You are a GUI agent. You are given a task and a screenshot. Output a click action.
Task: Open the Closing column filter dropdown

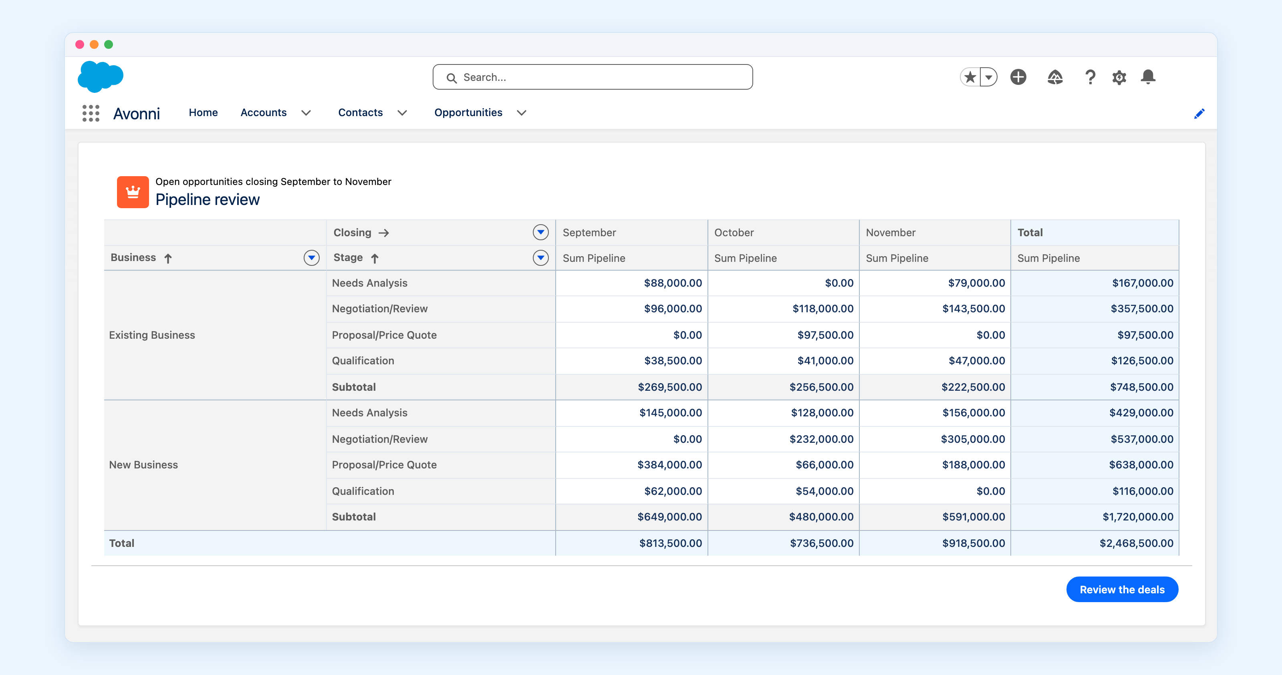click(x=540, y=232)
